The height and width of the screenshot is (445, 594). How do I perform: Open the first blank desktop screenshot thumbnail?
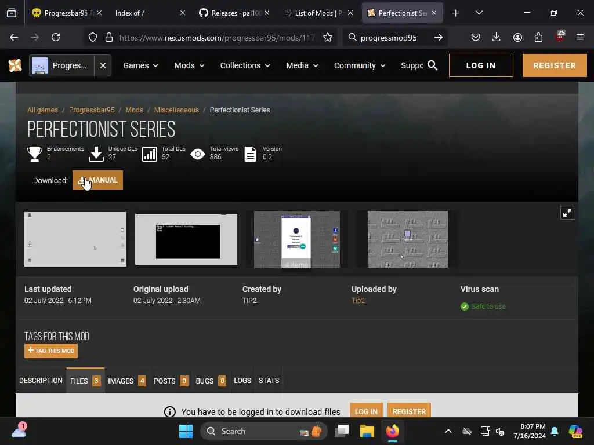point(75,239)
